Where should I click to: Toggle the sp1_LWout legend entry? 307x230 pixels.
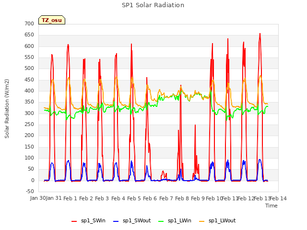pos(217,221)
